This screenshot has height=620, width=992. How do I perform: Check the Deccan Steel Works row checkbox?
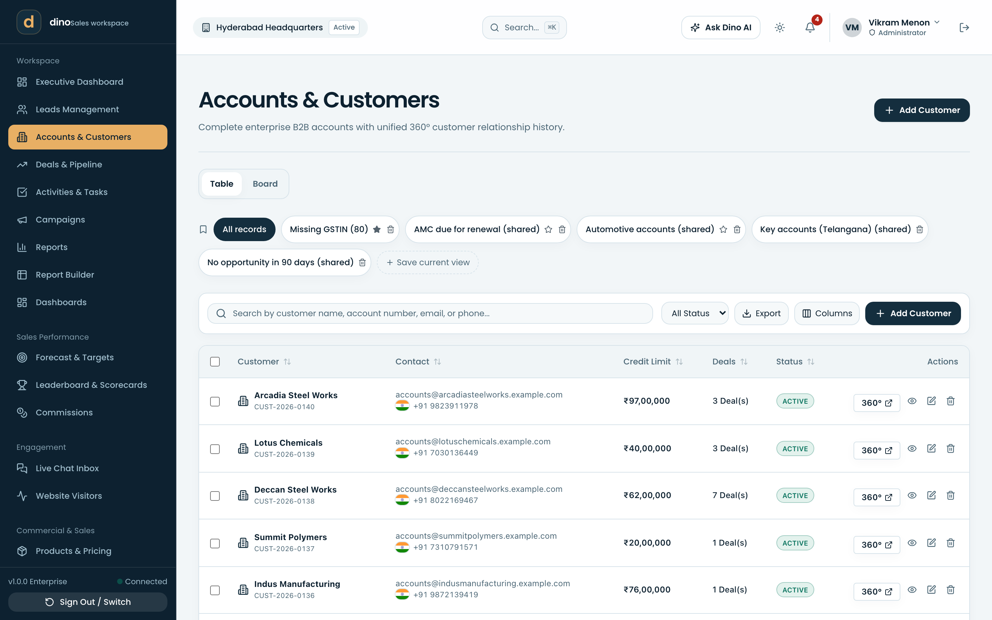pyautogui.click(x=215, y=496)
